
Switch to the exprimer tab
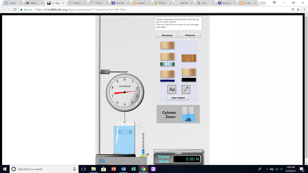point(227,3)
